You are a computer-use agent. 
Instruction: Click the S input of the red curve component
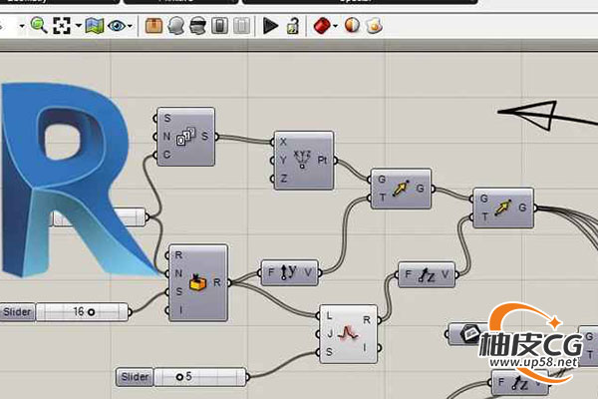pyautogui.click(x=329, y=352)
